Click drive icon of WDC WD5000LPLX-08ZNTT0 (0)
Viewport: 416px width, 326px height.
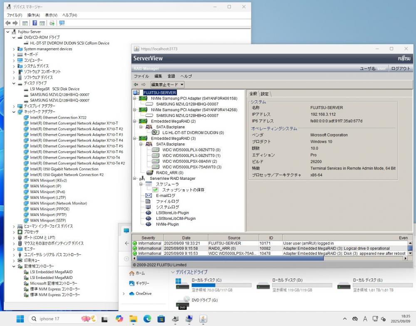coord(156,150)
